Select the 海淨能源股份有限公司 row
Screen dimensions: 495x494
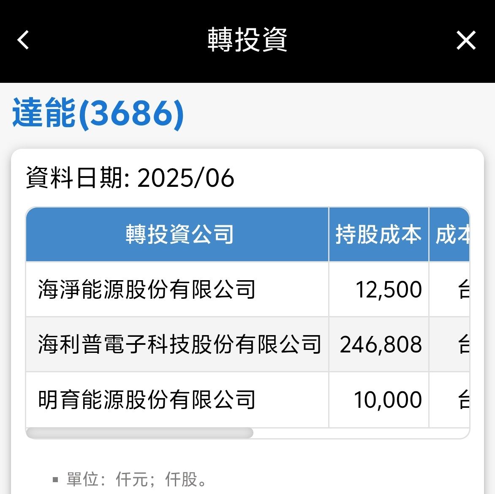coord(147,289)
